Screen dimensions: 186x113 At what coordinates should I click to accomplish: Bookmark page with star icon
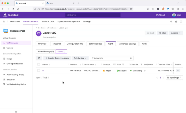pyautogui.click(x=131, y=9)
